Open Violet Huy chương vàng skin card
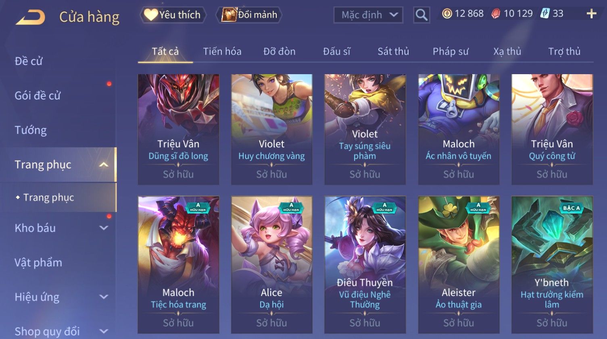The width and height of the screenshot is (607, 339). click(271, 129)
